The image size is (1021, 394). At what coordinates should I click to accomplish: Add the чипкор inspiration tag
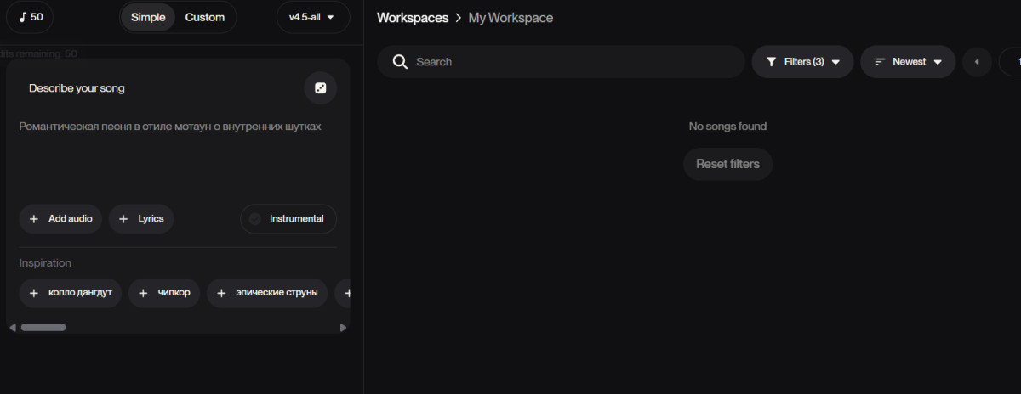pos(164,293)
